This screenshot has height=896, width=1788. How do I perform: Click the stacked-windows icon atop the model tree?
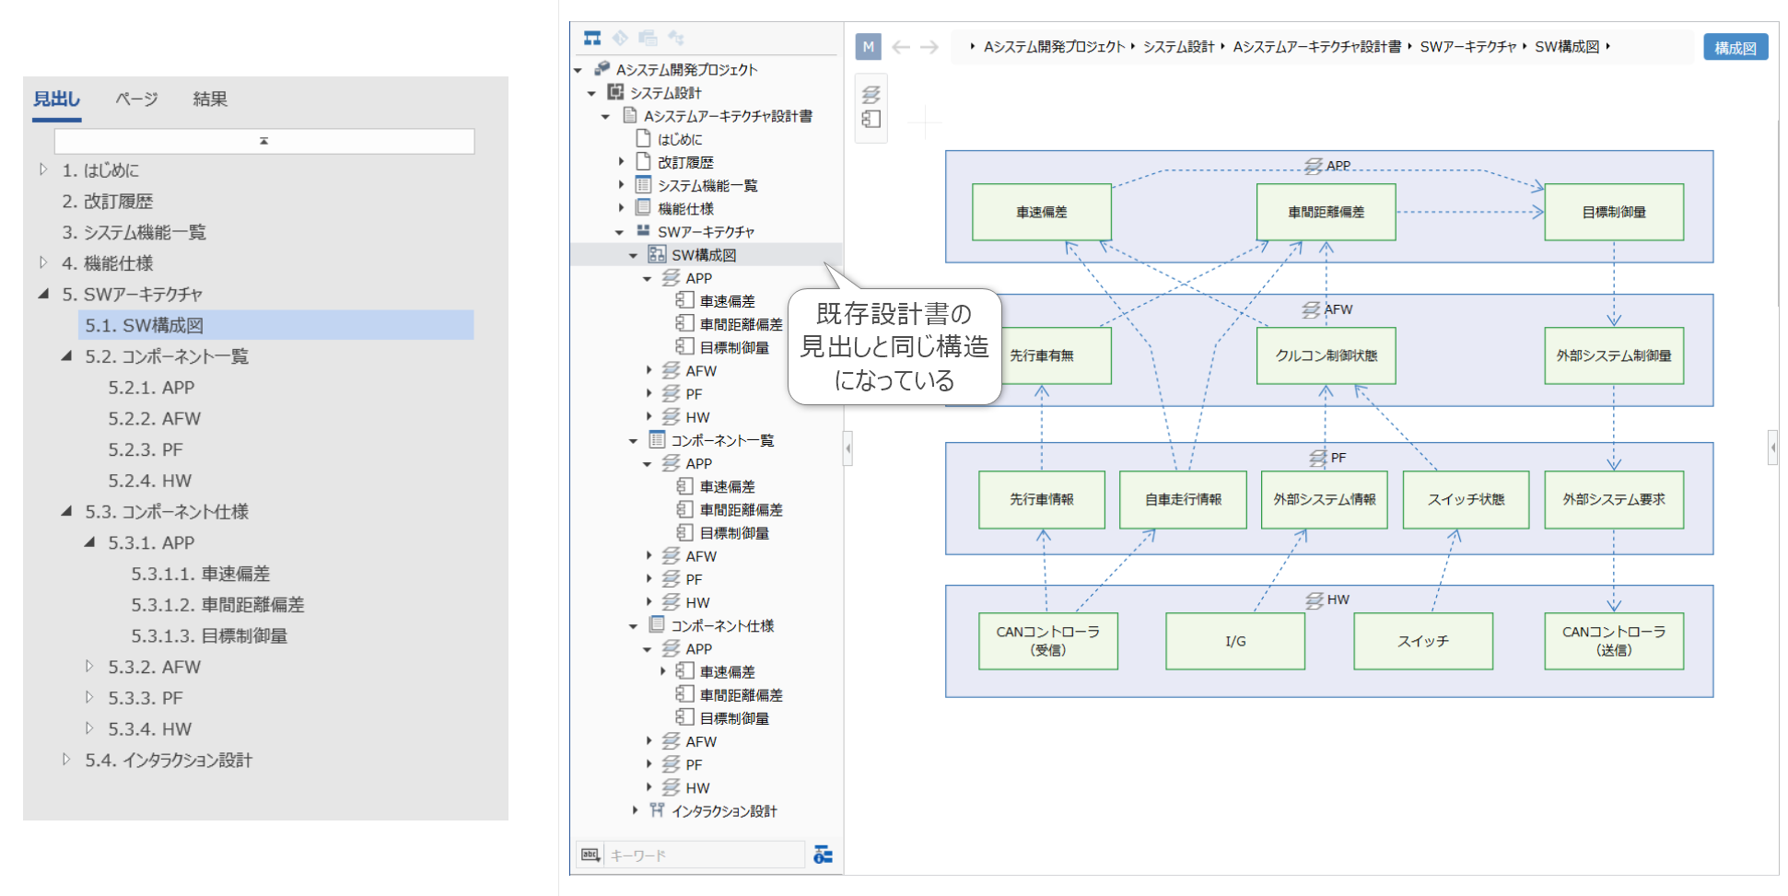coord(648,38)
